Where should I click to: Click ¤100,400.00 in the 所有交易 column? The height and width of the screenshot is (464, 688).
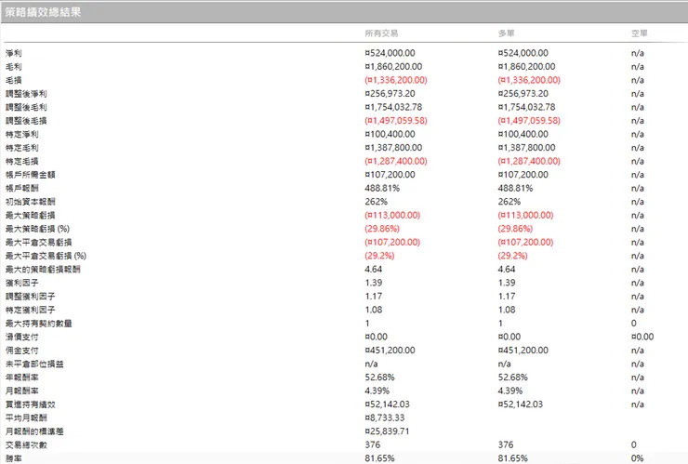[x=390, y=134]
